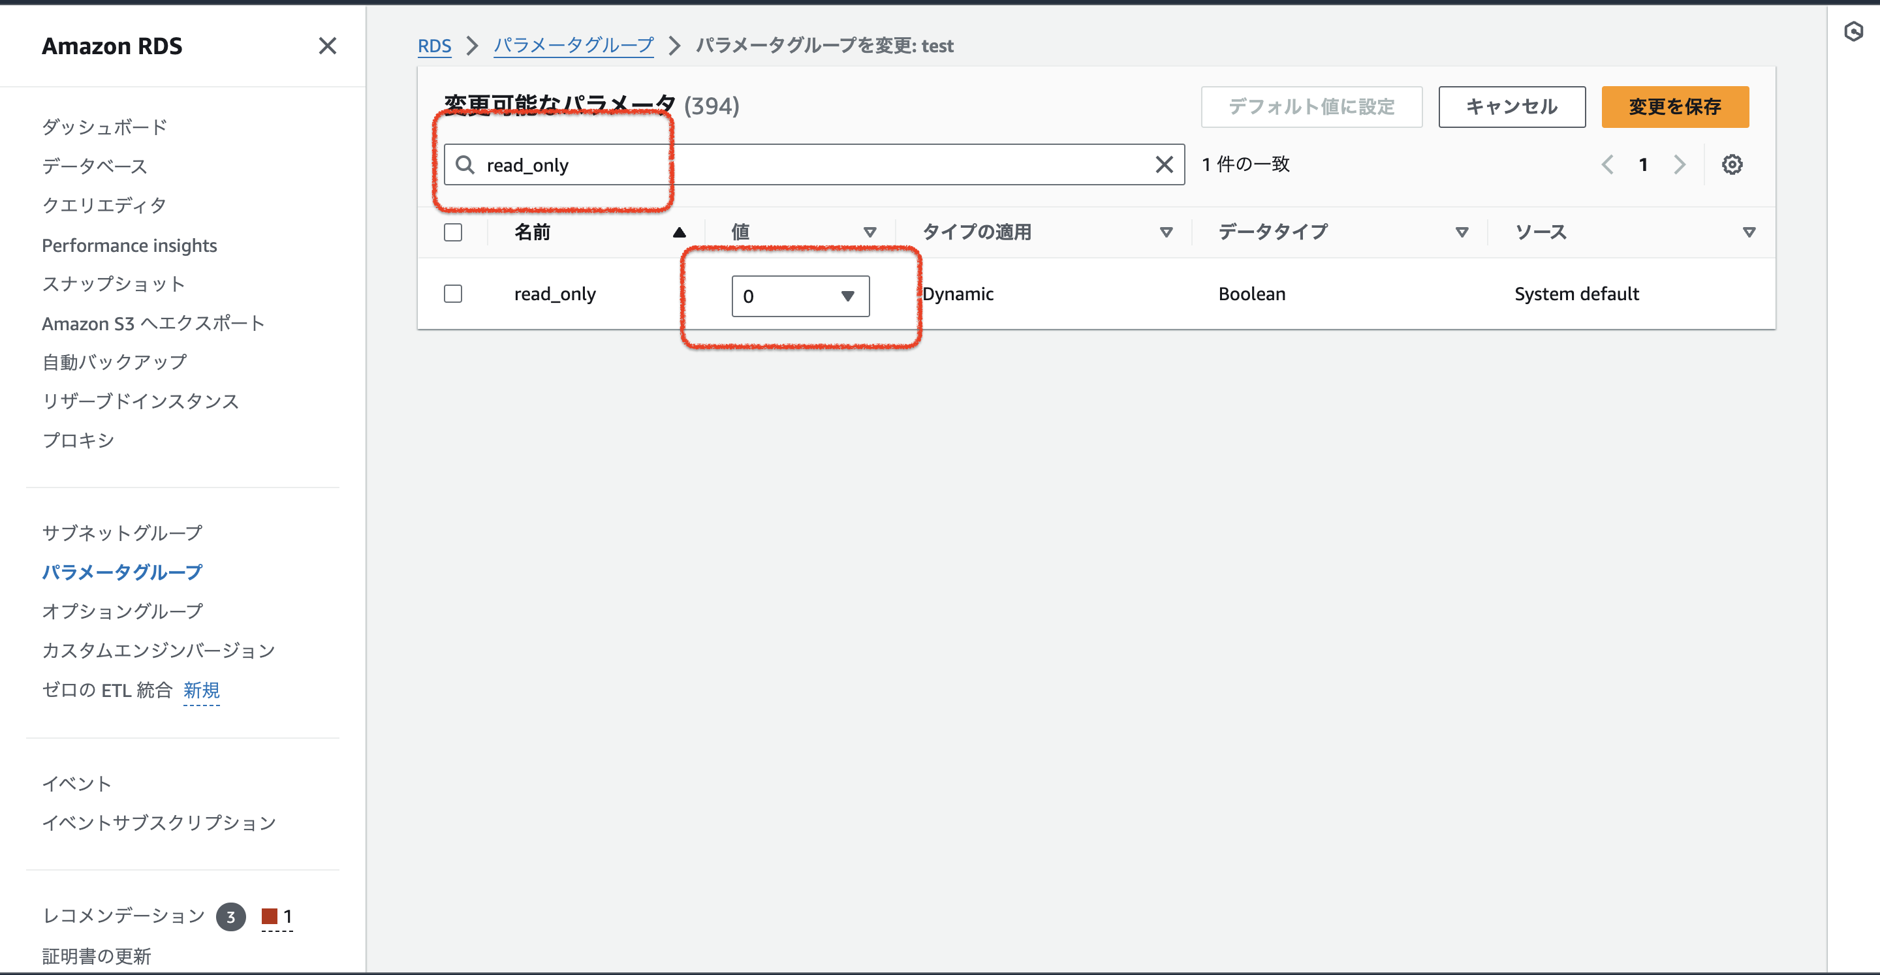Click the previous page left chevron
Image resolution: width=1880 pixels, height=975 pixels.
tap(1608, 163)
